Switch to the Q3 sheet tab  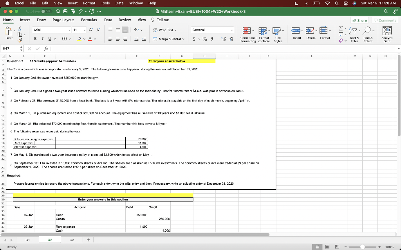(72, 240)
